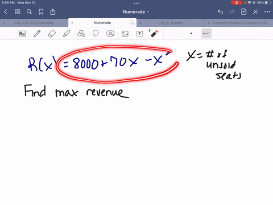Select the Eraser tool
Screen dimensions: 273x205
(x=52, y=34)
